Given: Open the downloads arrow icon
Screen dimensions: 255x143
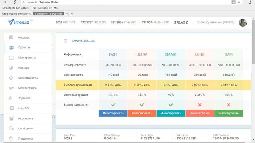Looking at the screenshot, I should point(250,2).
